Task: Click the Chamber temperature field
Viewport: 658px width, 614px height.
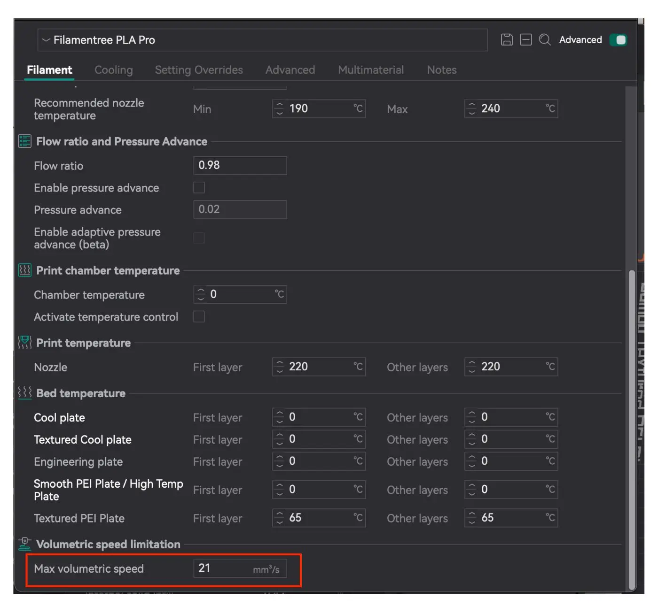Action: point(240,294)
